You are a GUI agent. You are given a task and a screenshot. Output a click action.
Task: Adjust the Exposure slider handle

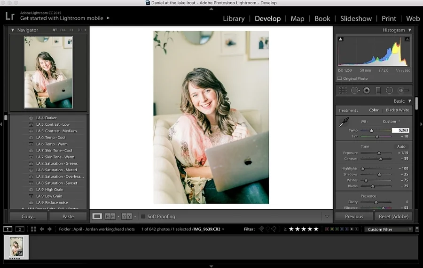(379, 153)
